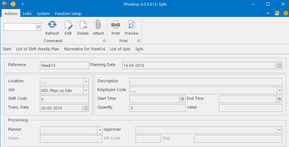289x147 pixels.
Task: Expand Print group dialog launcher
Action: [x=139, y=41]
